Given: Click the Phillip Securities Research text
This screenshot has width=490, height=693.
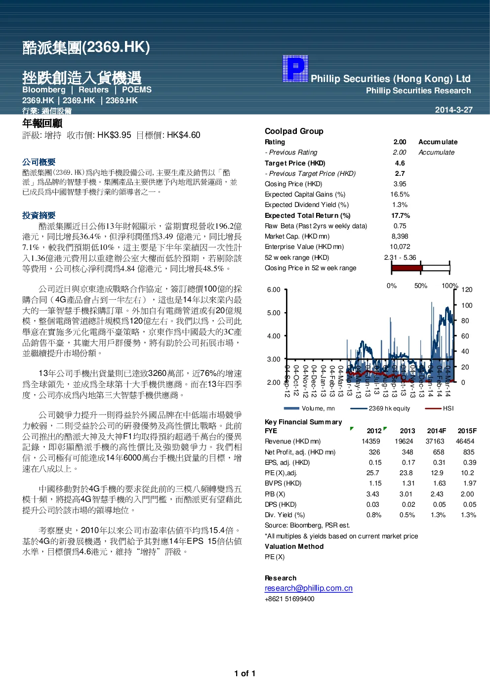Looking at the screenshot, I should click(x=418, y=91).
